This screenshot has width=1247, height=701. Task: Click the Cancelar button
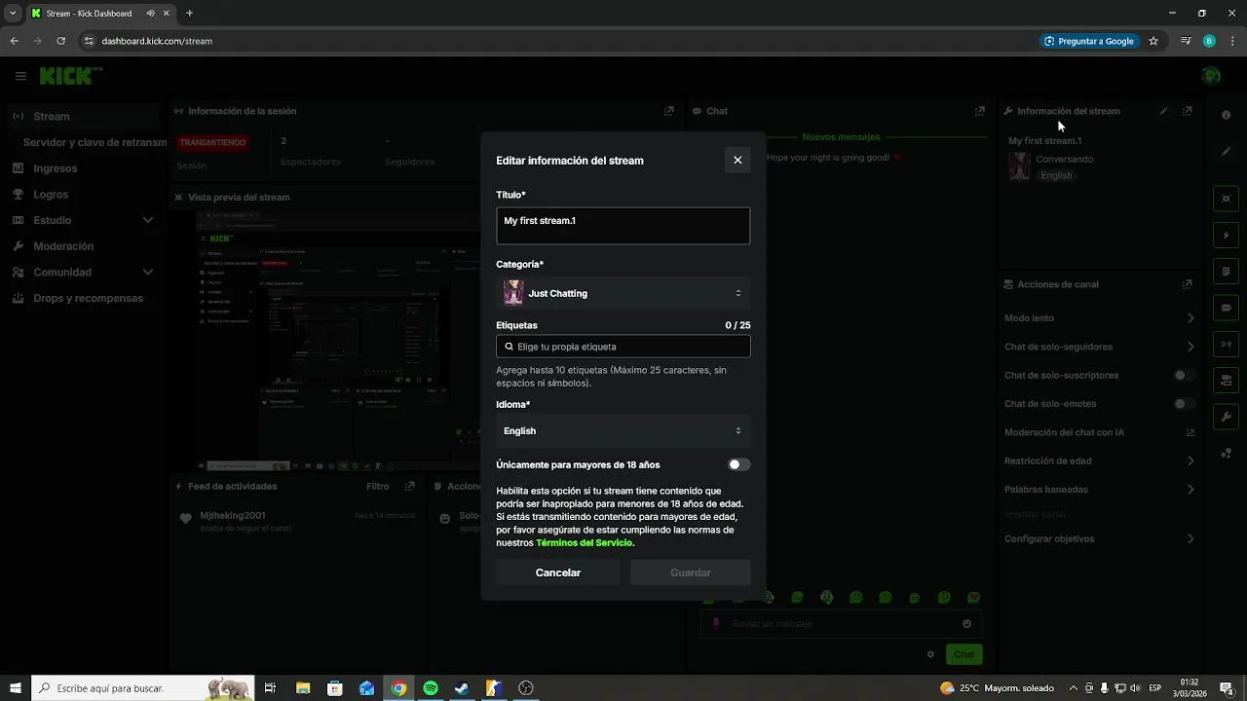(558, 572)
